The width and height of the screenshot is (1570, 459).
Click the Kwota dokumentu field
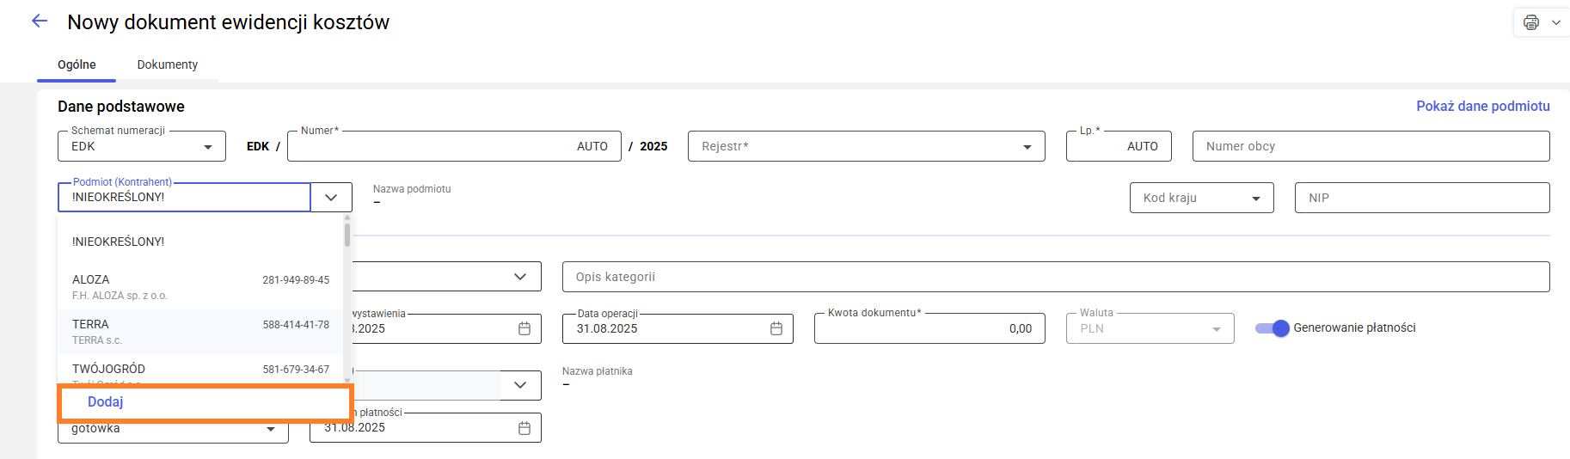pos(929,328)
